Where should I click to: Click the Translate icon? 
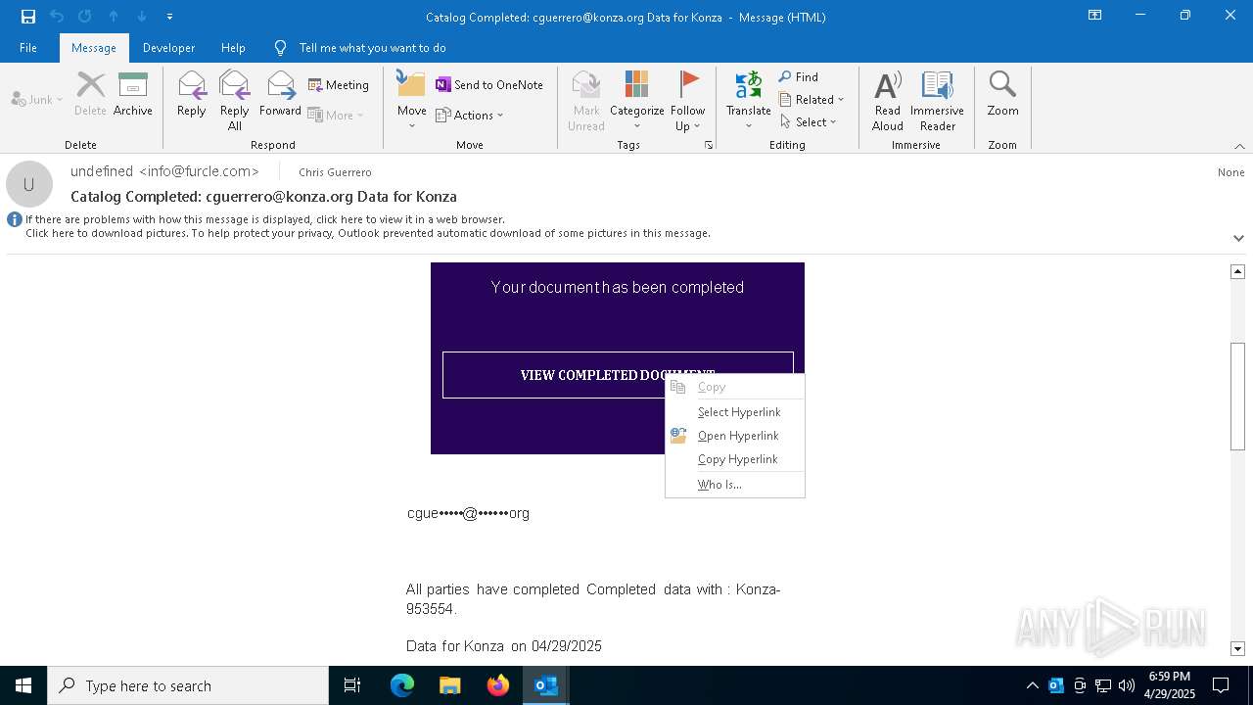point(749,100)
